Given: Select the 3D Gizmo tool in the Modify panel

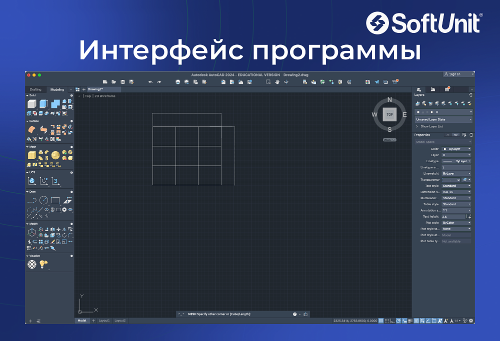Looking at the screenshot, I should pyautogui.click(x=31, y=233).
